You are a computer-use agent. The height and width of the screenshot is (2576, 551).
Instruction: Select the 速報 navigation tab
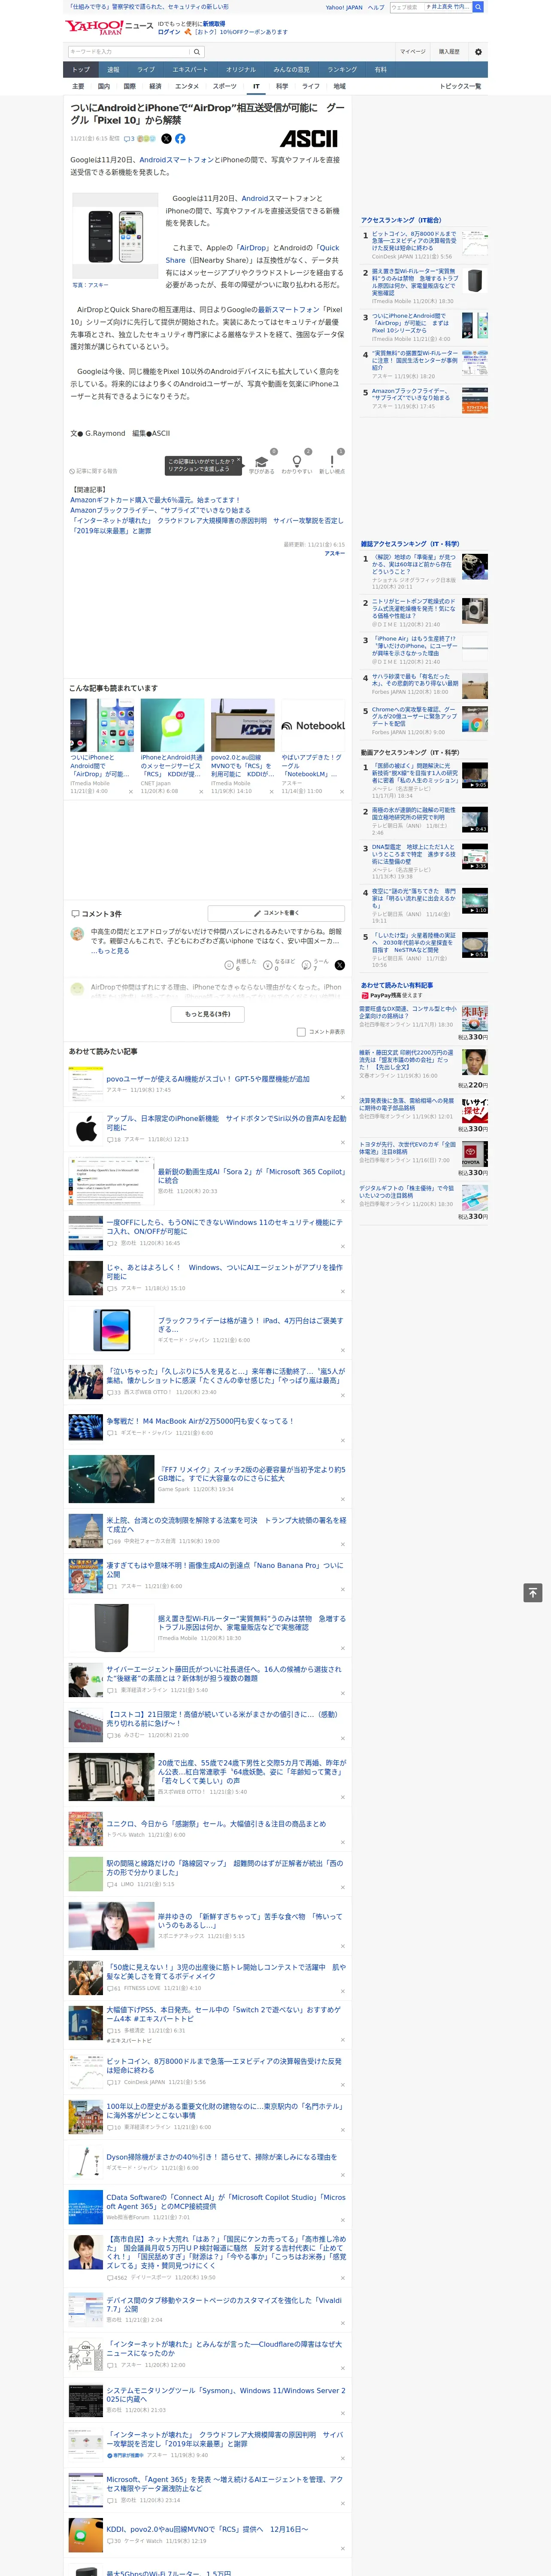tap(113, 70)
